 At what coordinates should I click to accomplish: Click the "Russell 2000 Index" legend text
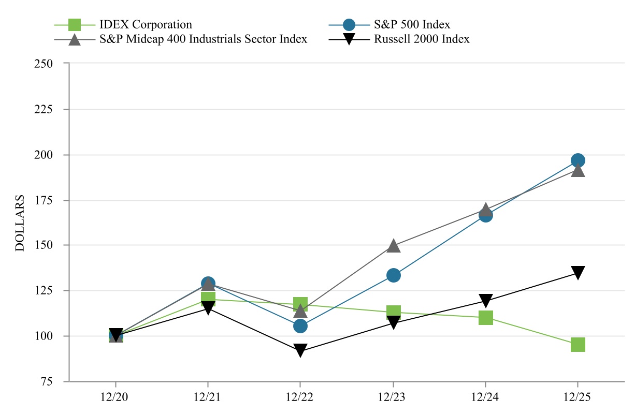(x=422, y=39)
